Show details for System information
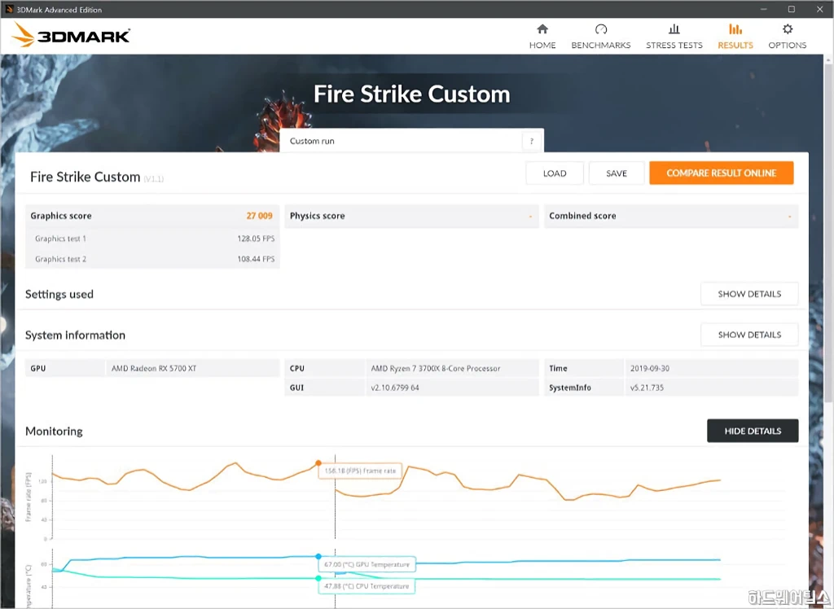 749,335
